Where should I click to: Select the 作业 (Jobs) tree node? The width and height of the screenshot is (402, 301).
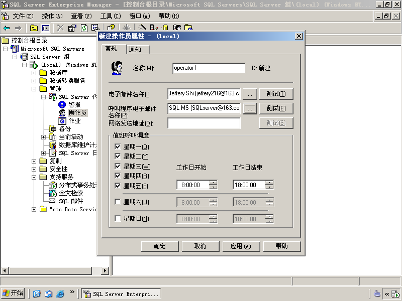coord(74,121)
